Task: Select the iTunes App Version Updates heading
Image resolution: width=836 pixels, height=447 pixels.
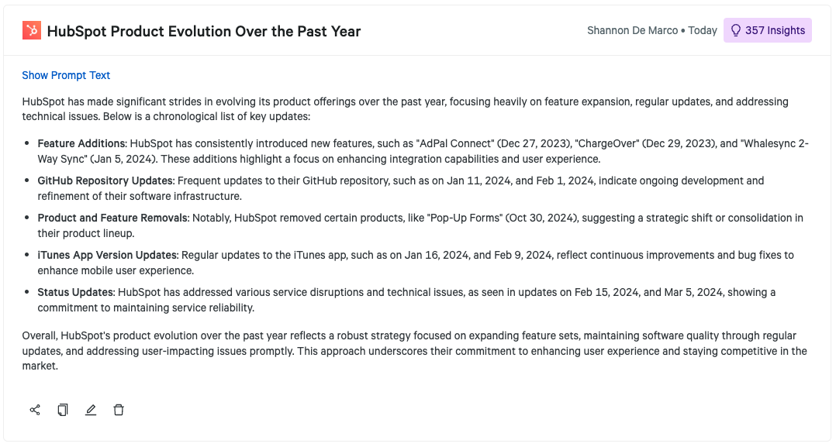Action: tap(108, 256)
